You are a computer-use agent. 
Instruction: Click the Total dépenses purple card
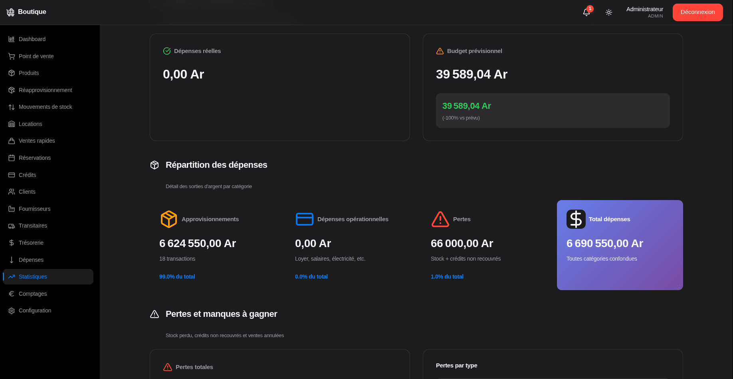tap(620, 245)
